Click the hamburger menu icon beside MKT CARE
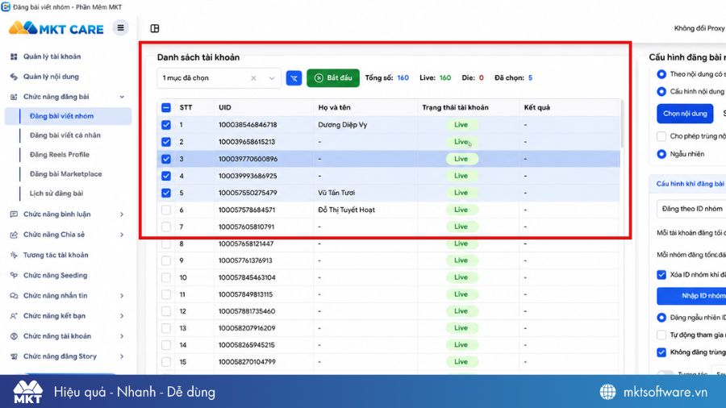 tap(120, 27)
